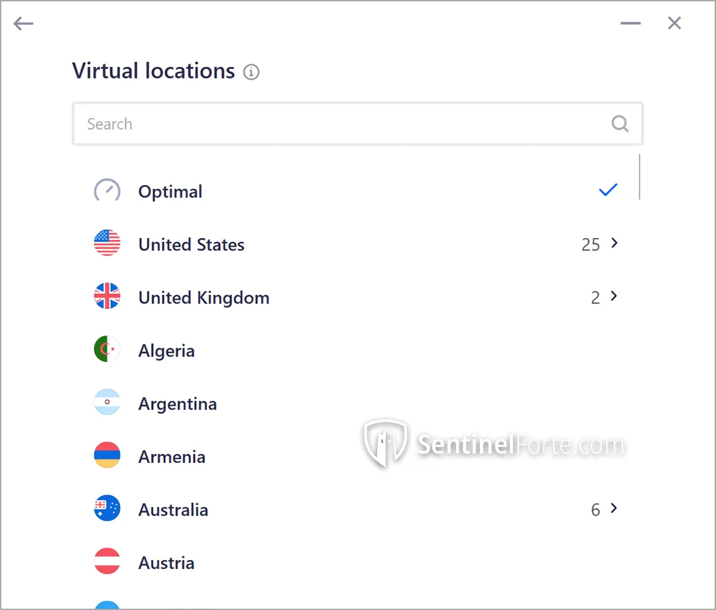
Task: Click the Algeria flag icon
Action: [x=107, y=349]
